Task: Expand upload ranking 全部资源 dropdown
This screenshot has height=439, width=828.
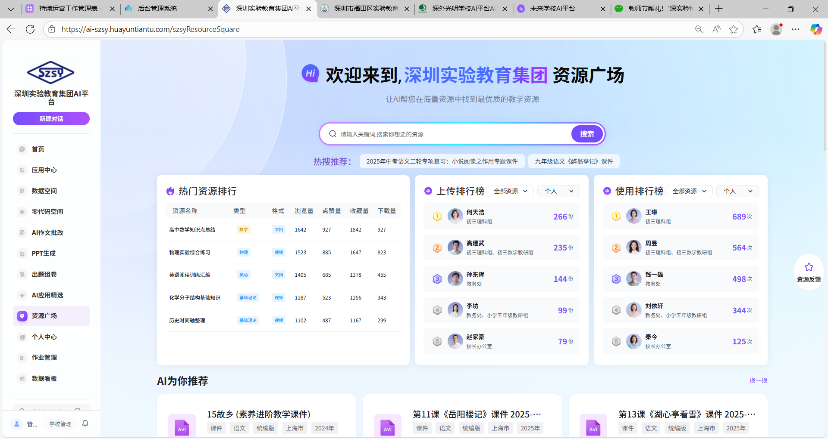Action: 511,191
